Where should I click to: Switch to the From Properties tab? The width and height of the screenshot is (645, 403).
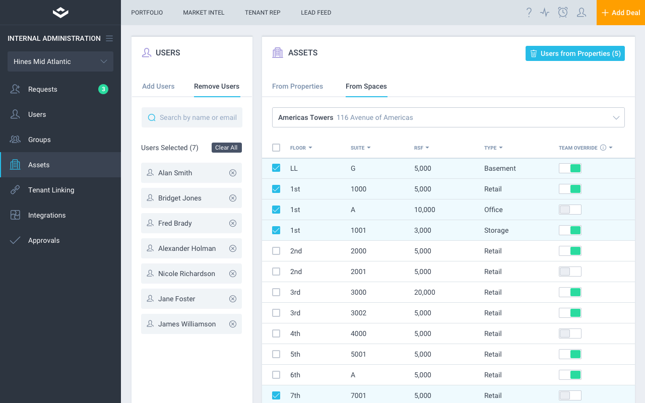tap(297, 86)
